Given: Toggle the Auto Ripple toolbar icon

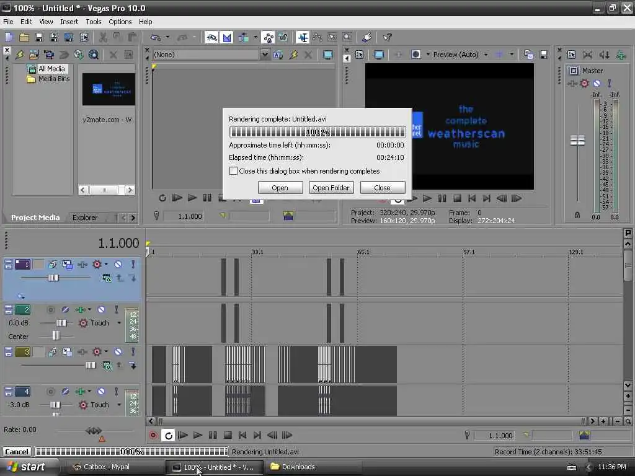Looking at the screenshot, I should coord(243,38).
